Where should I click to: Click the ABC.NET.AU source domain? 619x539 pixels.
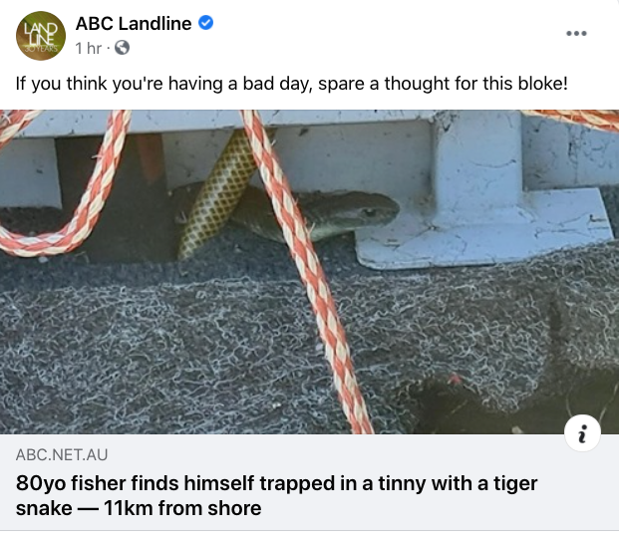pos(62,455)
